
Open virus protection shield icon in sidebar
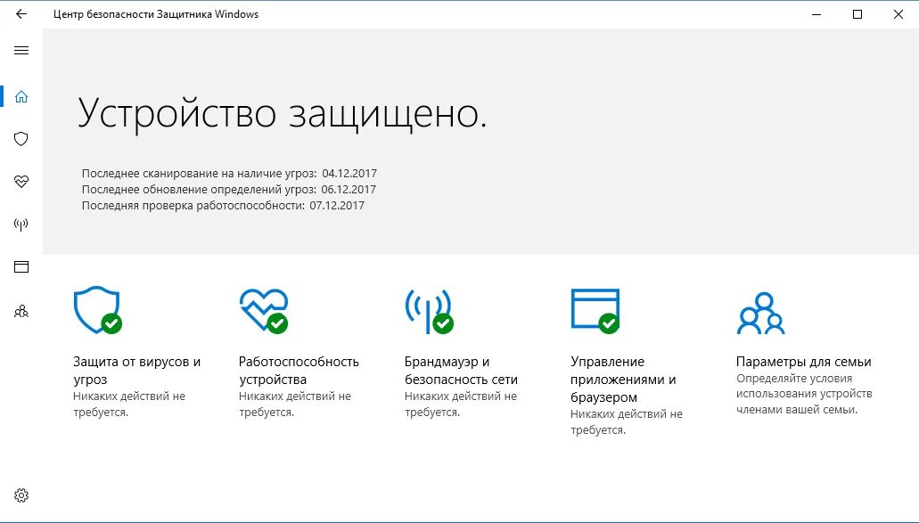pyautogui.click(x=21, y=139)
